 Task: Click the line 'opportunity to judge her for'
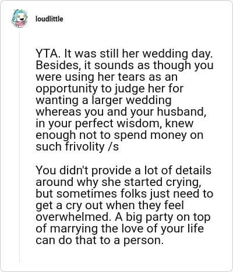[x=110, y=88]
